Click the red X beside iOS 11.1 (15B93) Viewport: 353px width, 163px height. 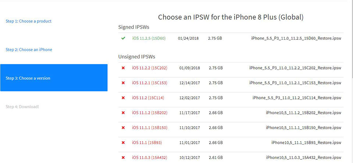[123, 142]
